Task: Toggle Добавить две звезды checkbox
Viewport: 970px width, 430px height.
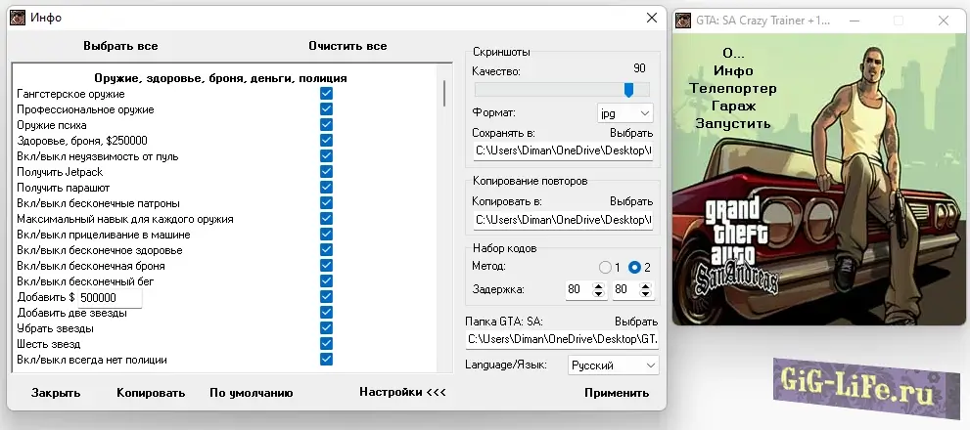Action: coord(326,312)
